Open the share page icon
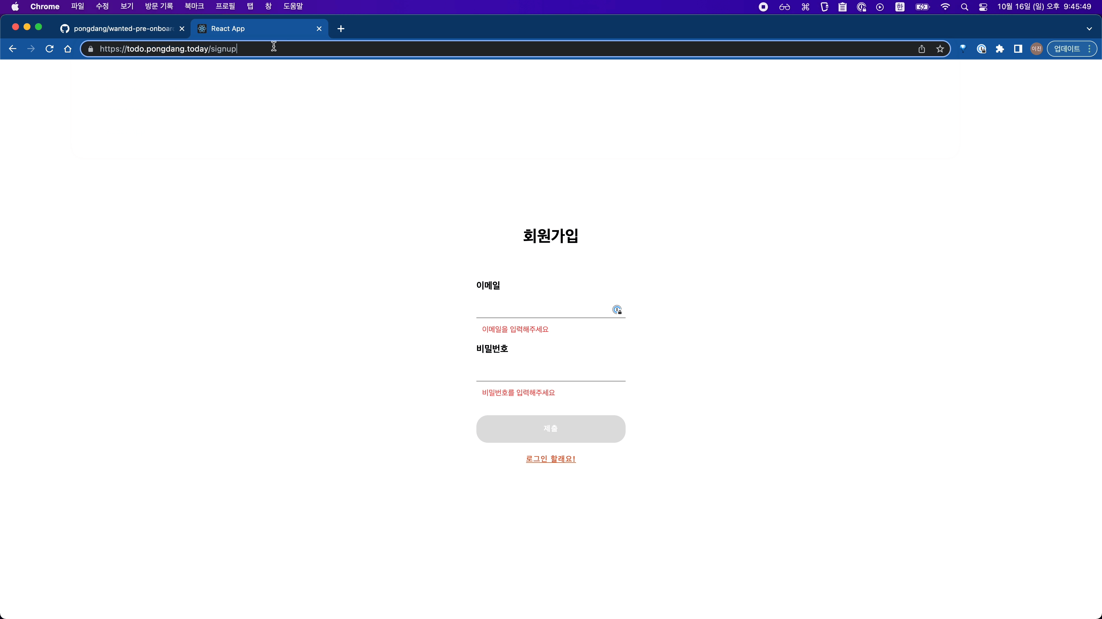Screen dimensions: 1102x619 pos(921,49)
